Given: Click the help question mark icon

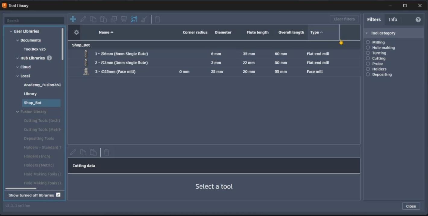Looking at the screenshot, I should 418,20.
